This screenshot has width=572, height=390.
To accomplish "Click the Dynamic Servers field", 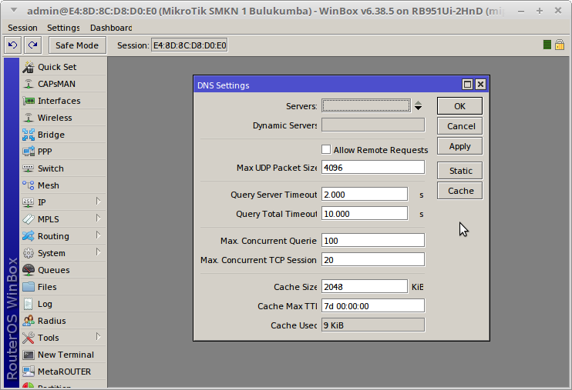I will coord(373,125).
